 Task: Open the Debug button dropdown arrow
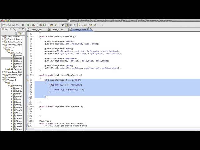pyautogui.click(x=25, y=25)
